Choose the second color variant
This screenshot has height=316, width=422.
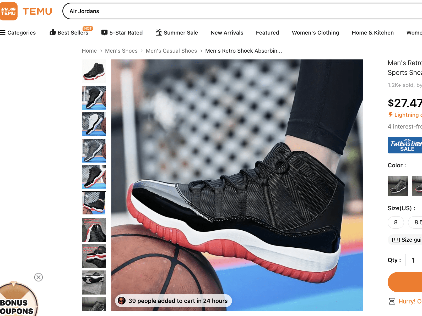tap(418, 186)
